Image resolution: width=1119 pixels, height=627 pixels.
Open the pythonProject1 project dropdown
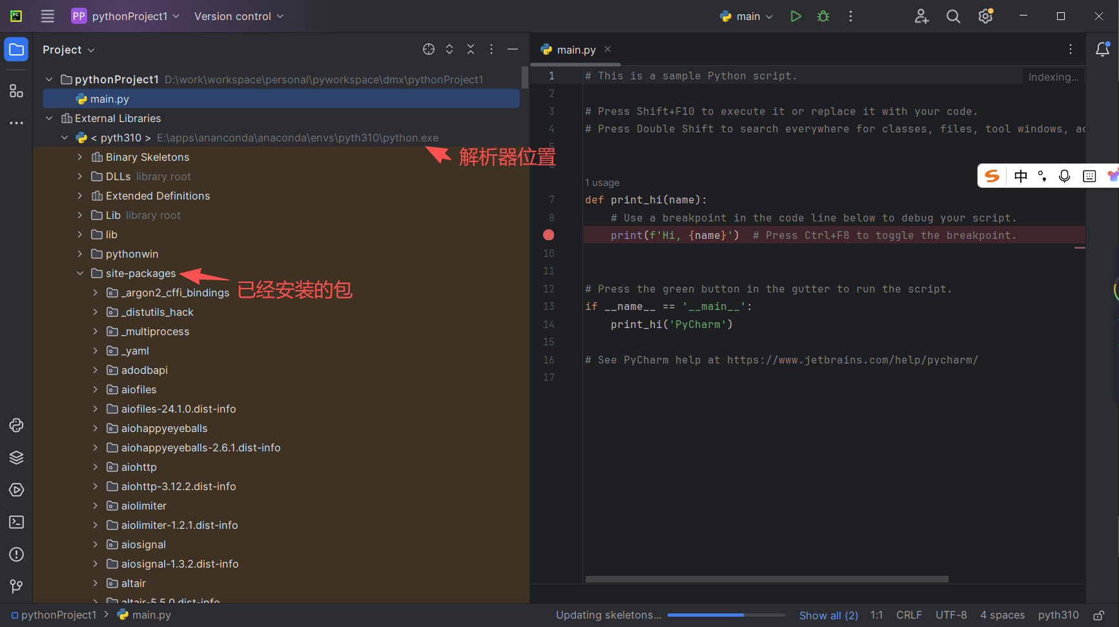coord(125,16)
